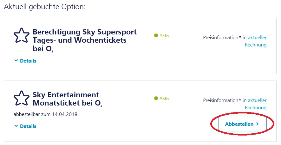Click the green status dot for Sky Entertainment
This screenshot has width=281, height=145.
coord(156,98)
